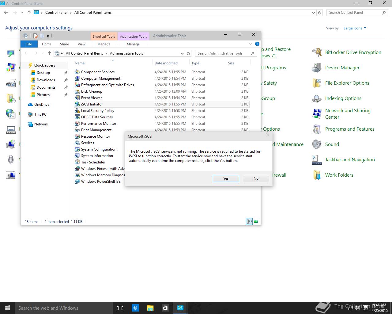Click Defragment and Optimize Drives icon
The height and width of the screenshot is (314, 392).
tap(77, 85)
